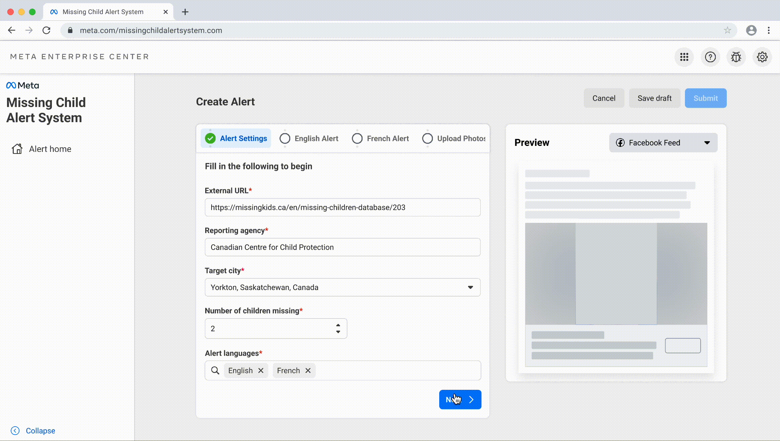Click the help question mark icon
Image resolution: width=780 pixels, height=441 pixels.
tap(710, 57)
